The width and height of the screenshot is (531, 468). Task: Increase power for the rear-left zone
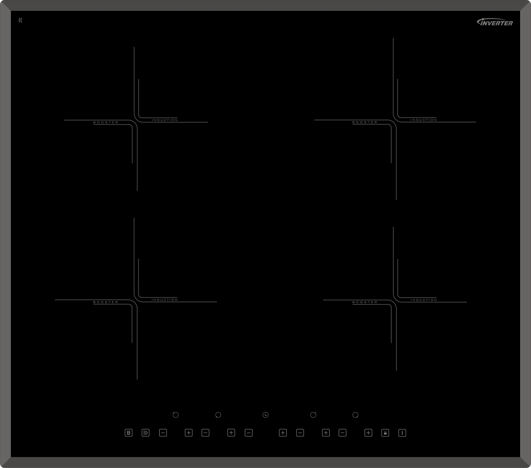click(189, 433)
